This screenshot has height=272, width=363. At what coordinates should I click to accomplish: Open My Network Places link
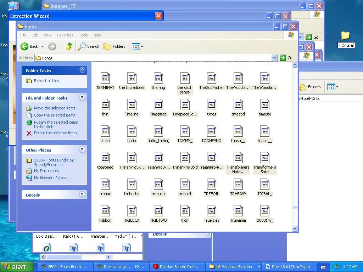[50, 178]
